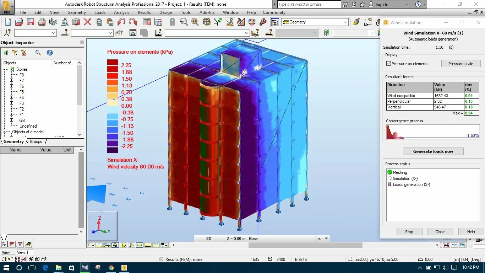This screenshot has height=273, width=485.
Task: Open the Analysis menu
Action: (x=121, y=12)
